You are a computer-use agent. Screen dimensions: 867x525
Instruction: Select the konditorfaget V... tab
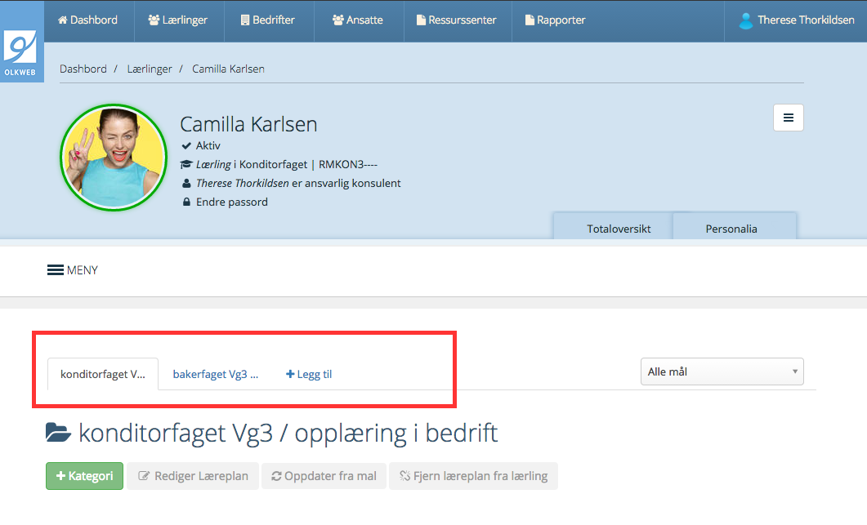[103, 375]
